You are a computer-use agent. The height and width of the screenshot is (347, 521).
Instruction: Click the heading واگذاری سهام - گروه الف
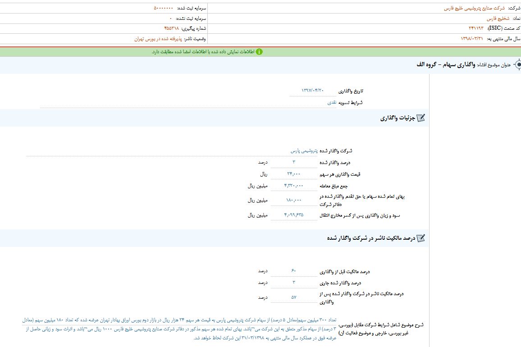(446, 64)
